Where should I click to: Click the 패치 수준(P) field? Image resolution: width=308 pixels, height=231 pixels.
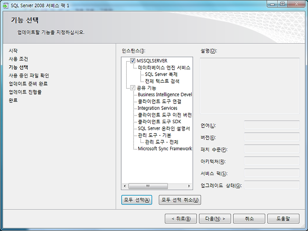pyautogui.click(x=272, y=149)
